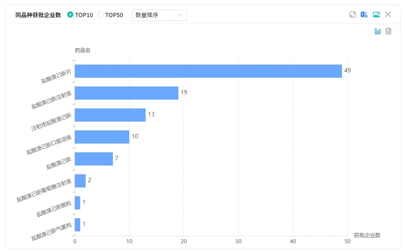Select the 注射用盐酸溴己新 bar showing 13
405x252 pixels.
click(x=110, y=115)
